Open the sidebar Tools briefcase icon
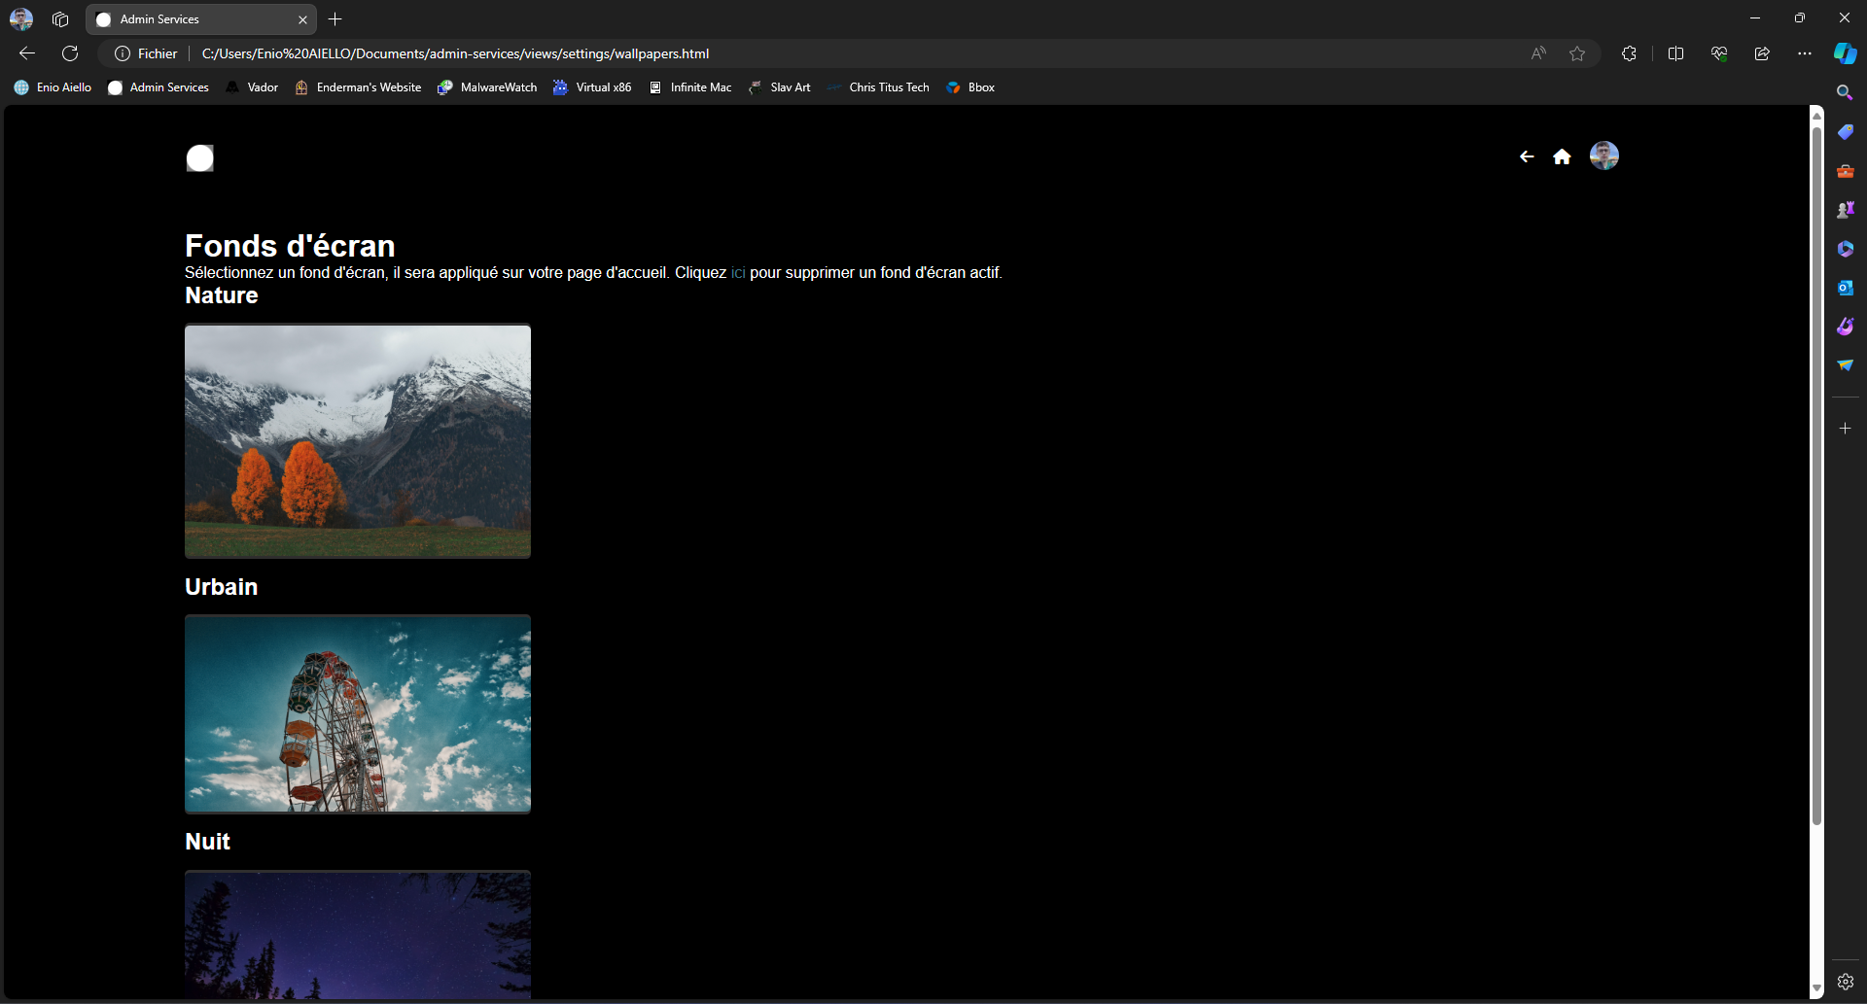This screenshot has width=1867, height=1004. click(x=1845, y=171)
